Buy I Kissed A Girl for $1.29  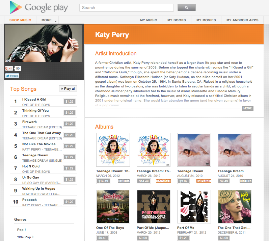pyautogui.click(x=69, y=102)
